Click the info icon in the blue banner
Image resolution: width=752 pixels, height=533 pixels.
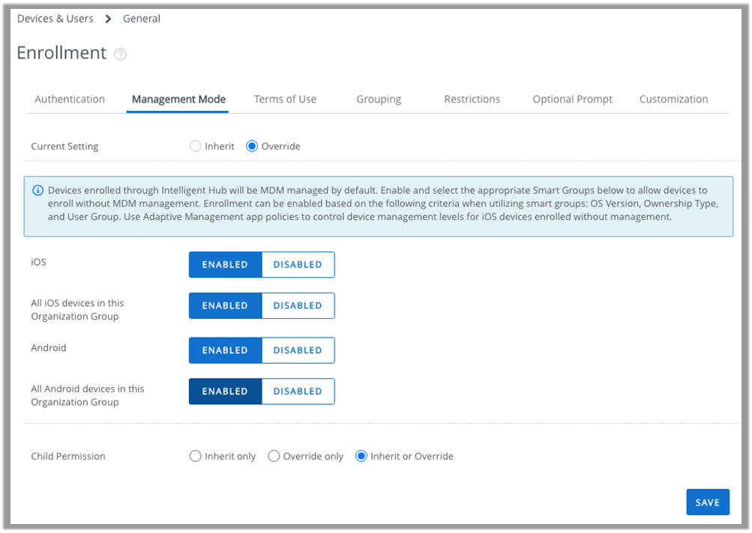[x=37, y=191]
